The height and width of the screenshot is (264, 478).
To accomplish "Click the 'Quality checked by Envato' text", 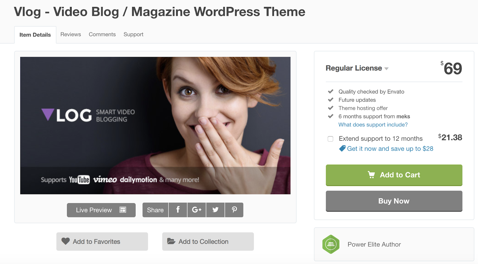I will [x=371, y=92].
